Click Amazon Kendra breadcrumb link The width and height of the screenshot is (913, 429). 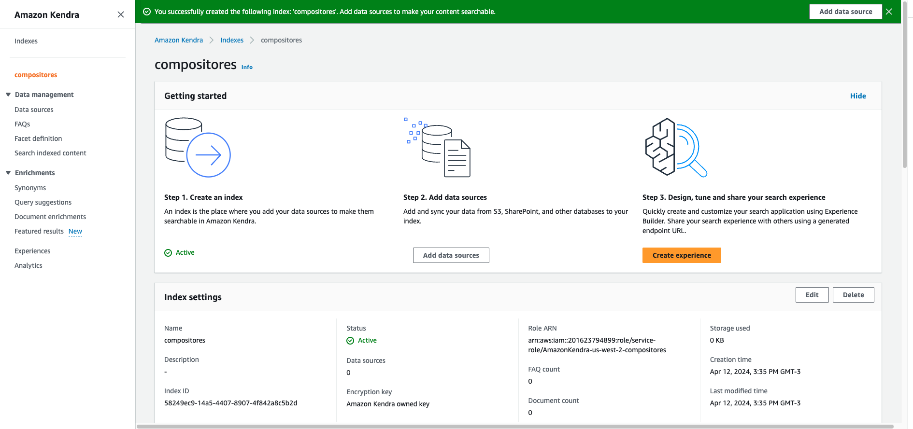click(x=179, y=40)
